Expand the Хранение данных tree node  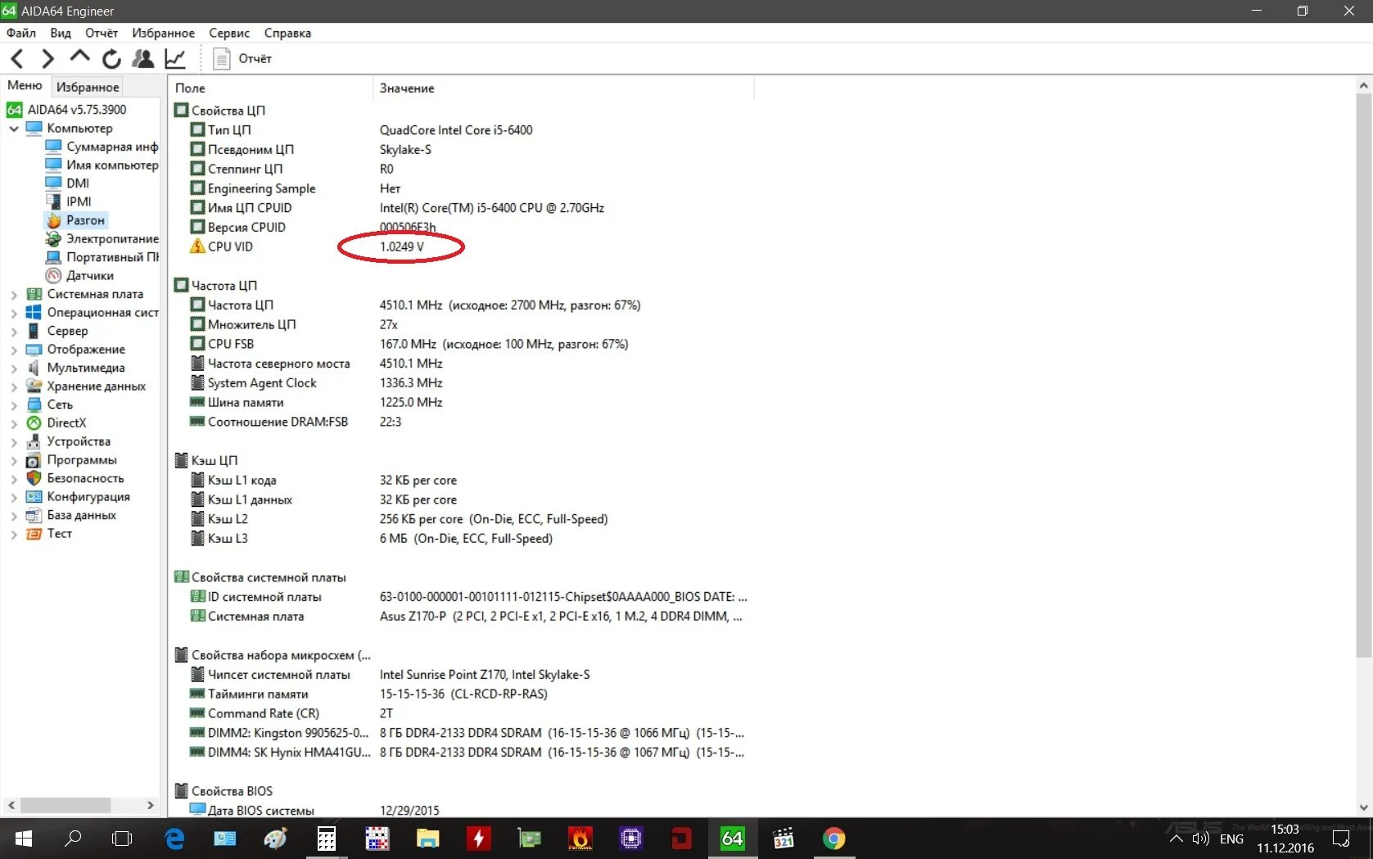click(14, 387)
